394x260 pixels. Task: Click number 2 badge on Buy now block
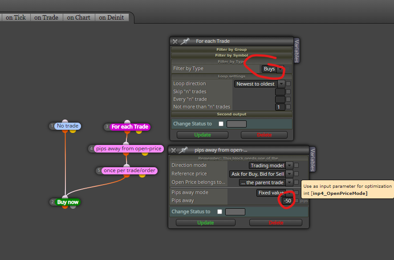click(53, 202)
